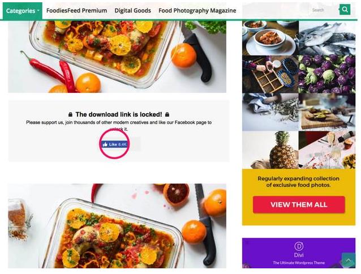This screenshot has width=361, height=274.
Task: Open FoodiesFeed Premium menu item
Action: coord(76,11)
